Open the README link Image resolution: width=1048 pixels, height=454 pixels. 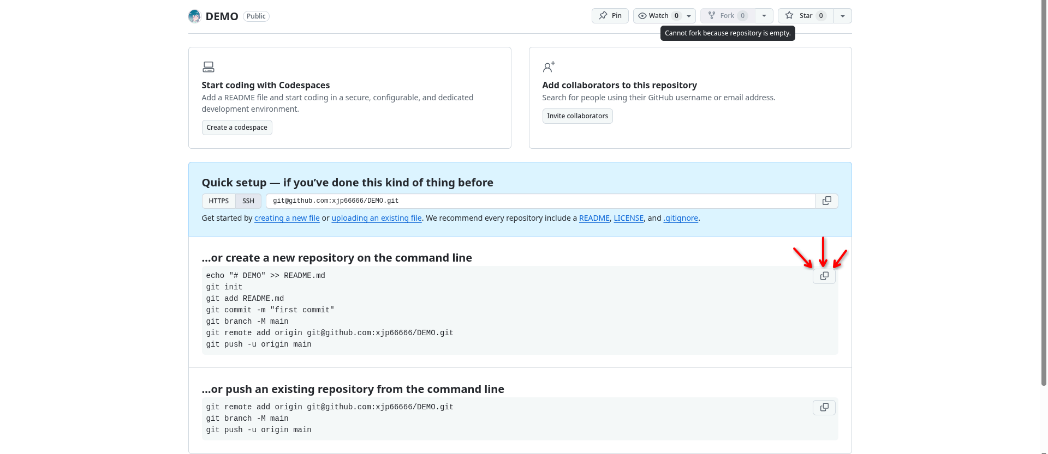594,218
